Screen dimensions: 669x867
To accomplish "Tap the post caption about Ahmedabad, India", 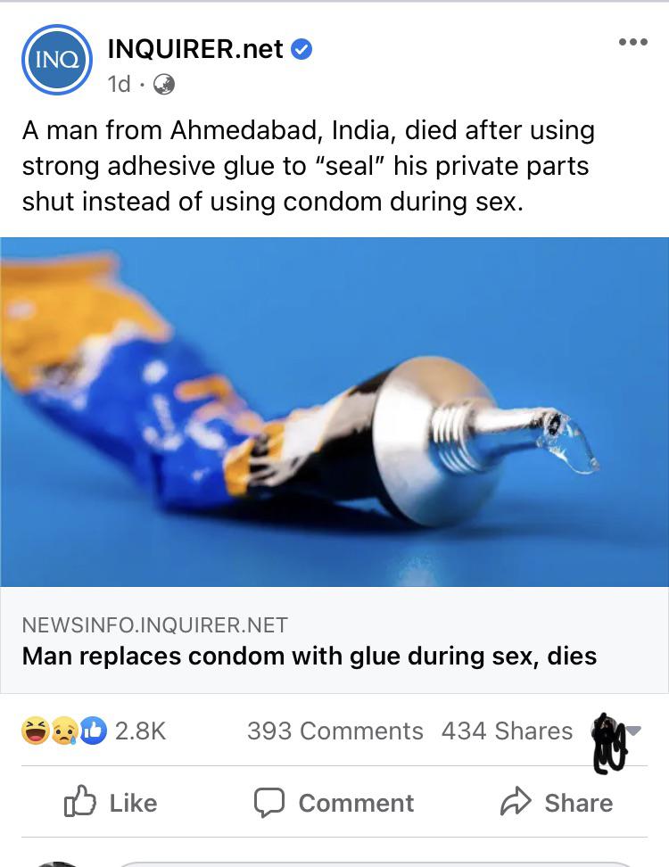I will coord(309,166).
